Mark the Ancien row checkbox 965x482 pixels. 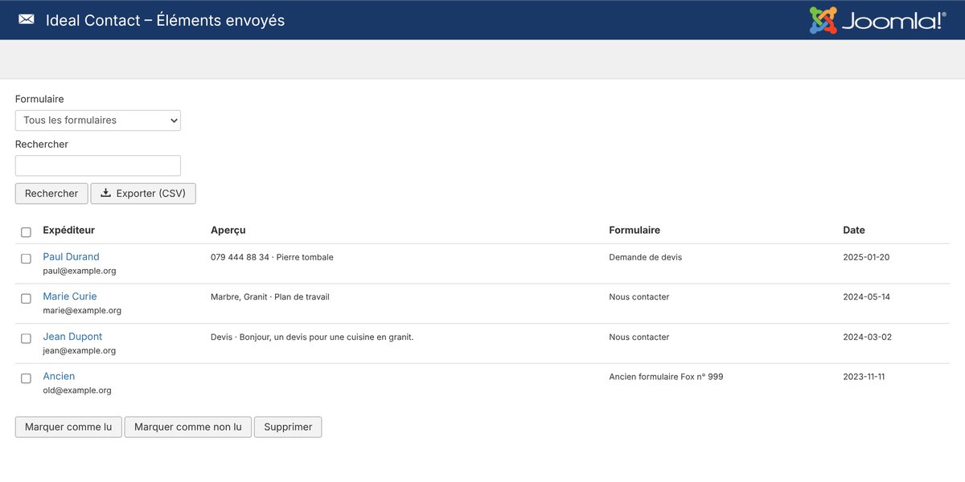(x=26, y=378)
